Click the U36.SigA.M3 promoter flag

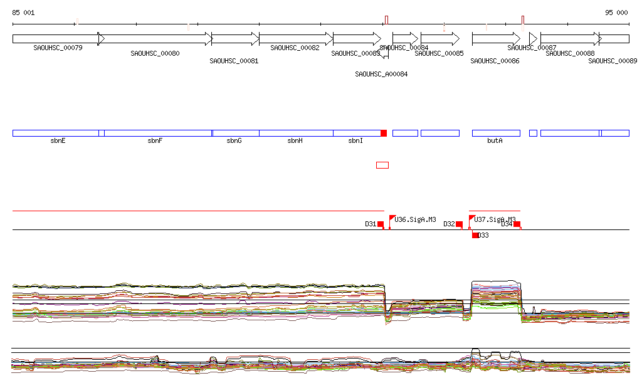point(392,218)
